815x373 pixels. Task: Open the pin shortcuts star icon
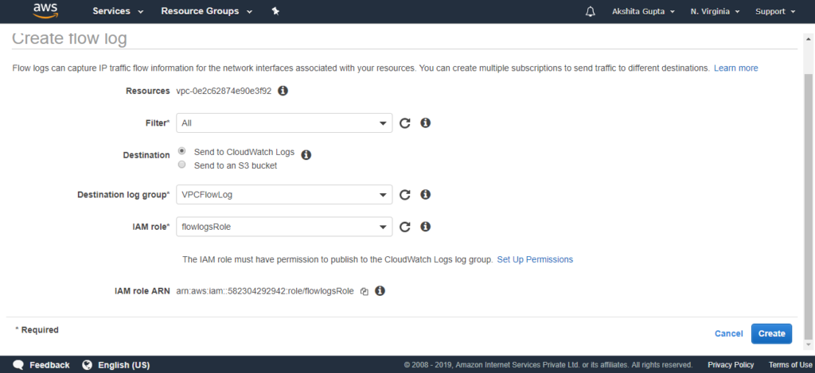[x=275, y=11]
